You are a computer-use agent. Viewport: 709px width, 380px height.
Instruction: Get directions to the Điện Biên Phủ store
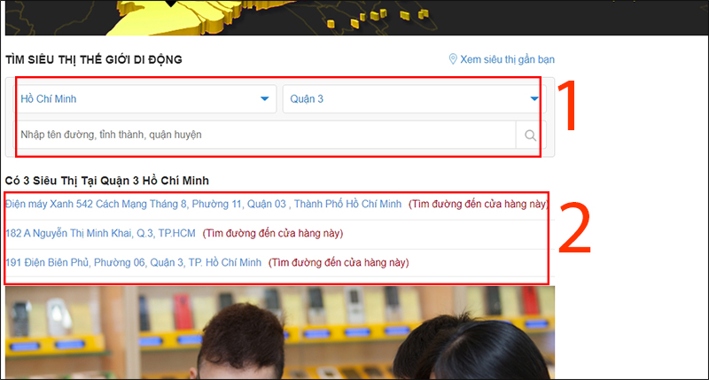coord(339,262)
